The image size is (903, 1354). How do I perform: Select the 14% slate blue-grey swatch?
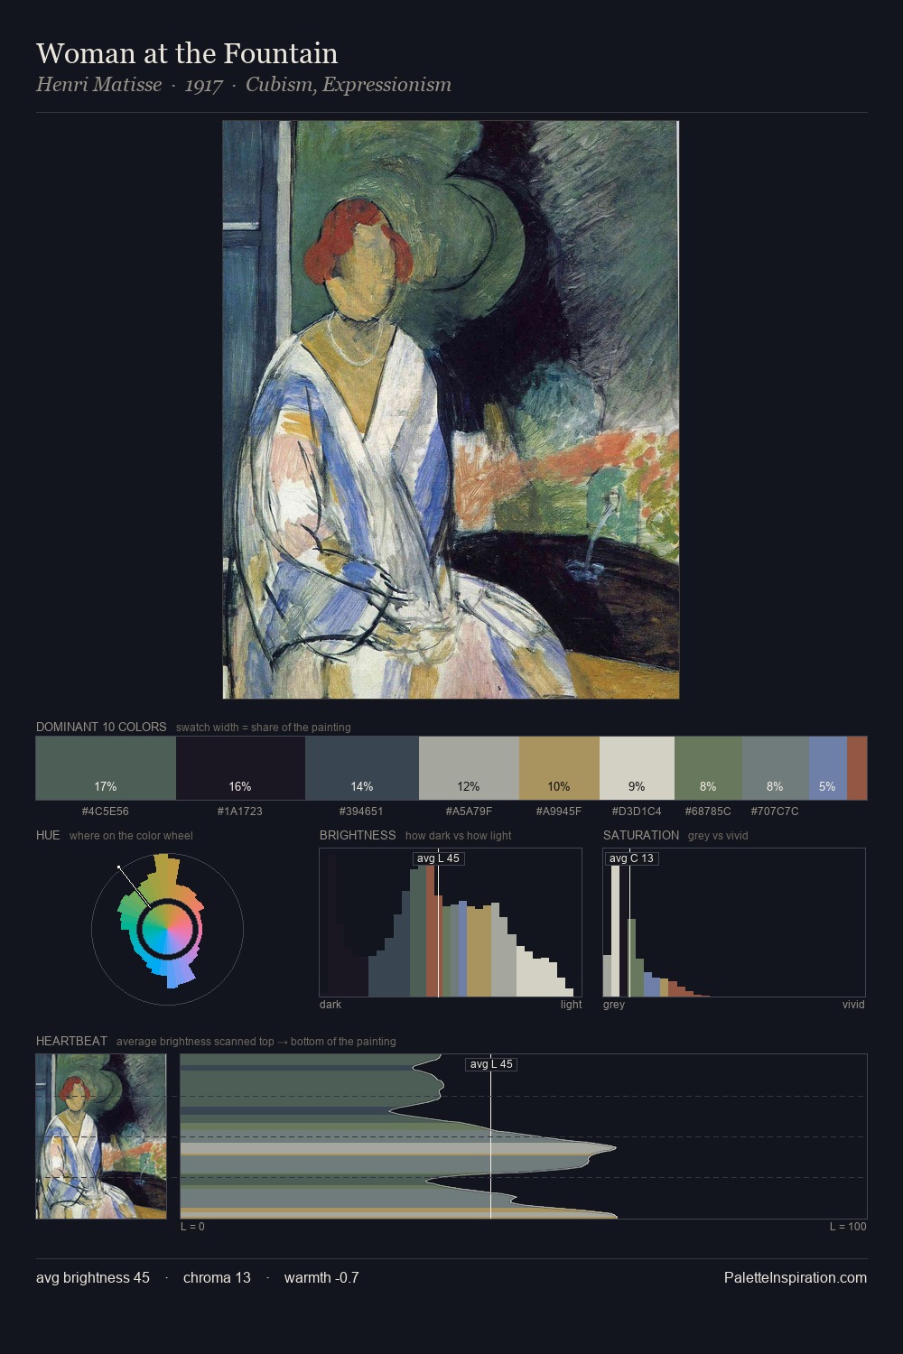[362, 768]
